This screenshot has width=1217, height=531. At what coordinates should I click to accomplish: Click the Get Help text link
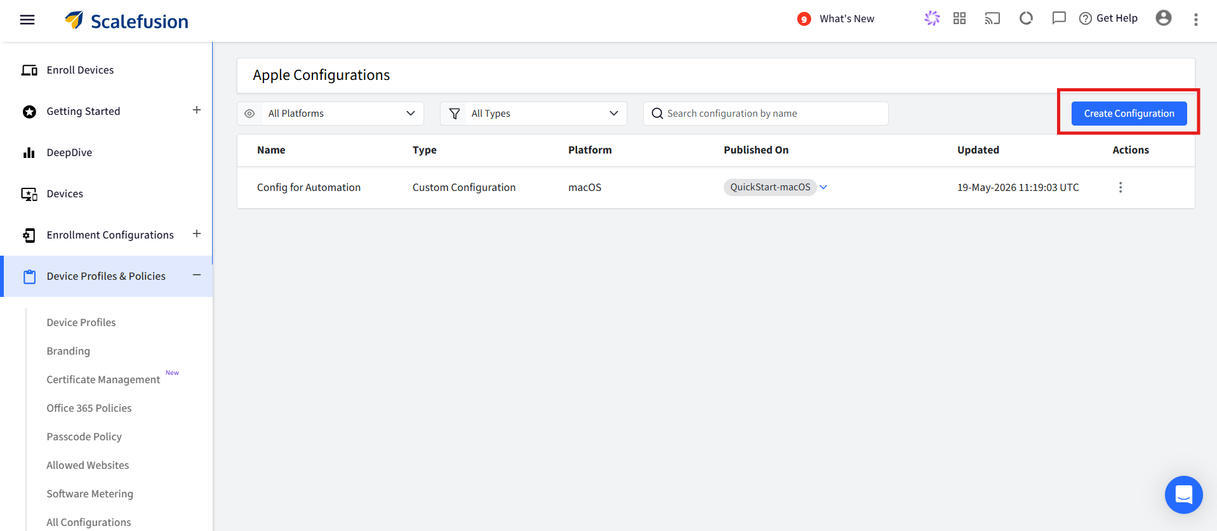(1117, 18)
